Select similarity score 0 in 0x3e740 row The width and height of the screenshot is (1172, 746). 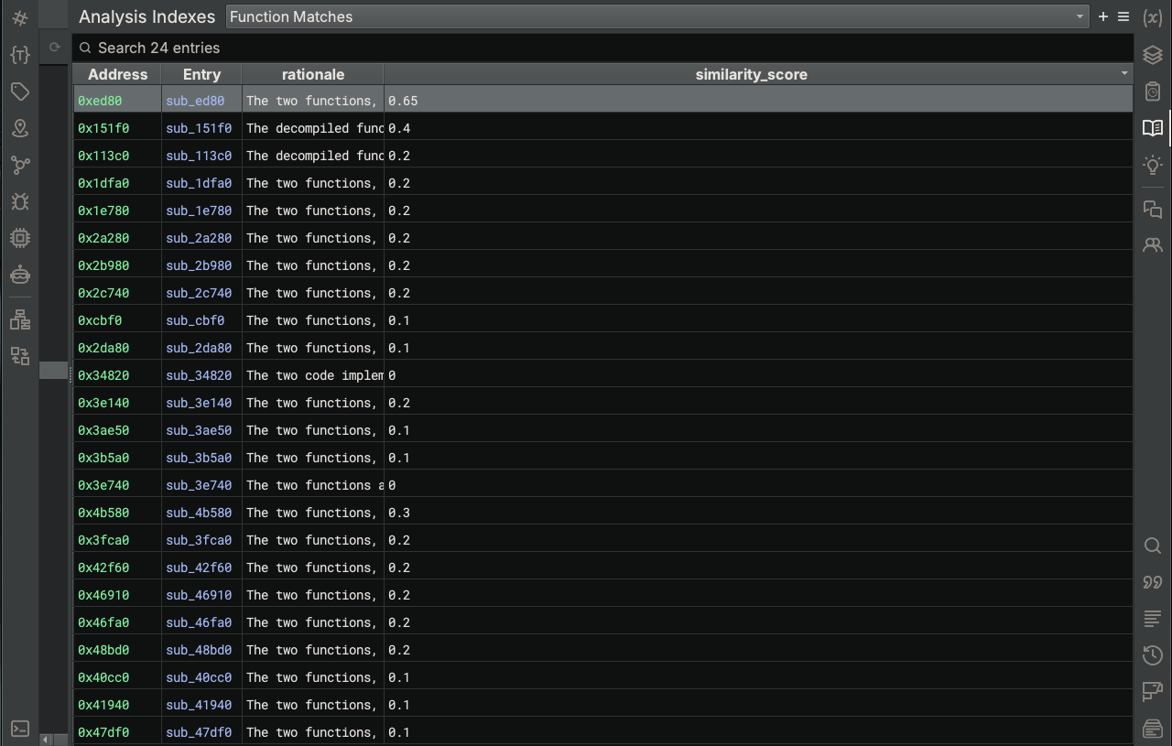(x=758, y=485)
